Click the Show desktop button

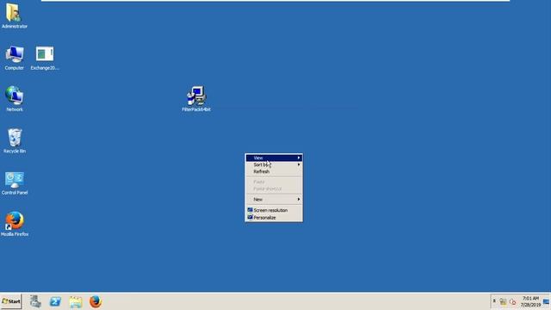547,301
